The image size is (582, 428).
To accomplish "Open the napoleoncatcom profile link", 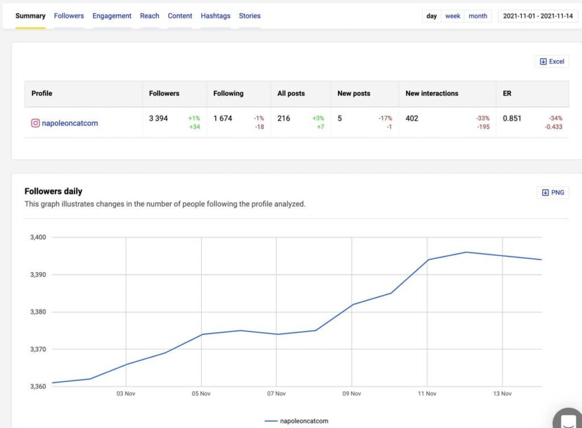I will (x=70, y=123).
